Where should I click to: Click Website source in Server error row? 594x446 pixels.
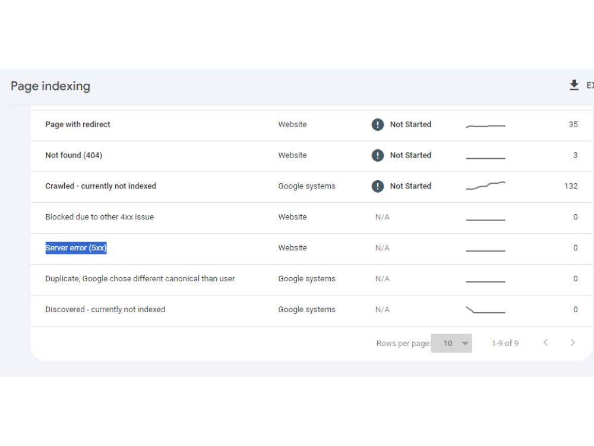(x=292, y=247)
